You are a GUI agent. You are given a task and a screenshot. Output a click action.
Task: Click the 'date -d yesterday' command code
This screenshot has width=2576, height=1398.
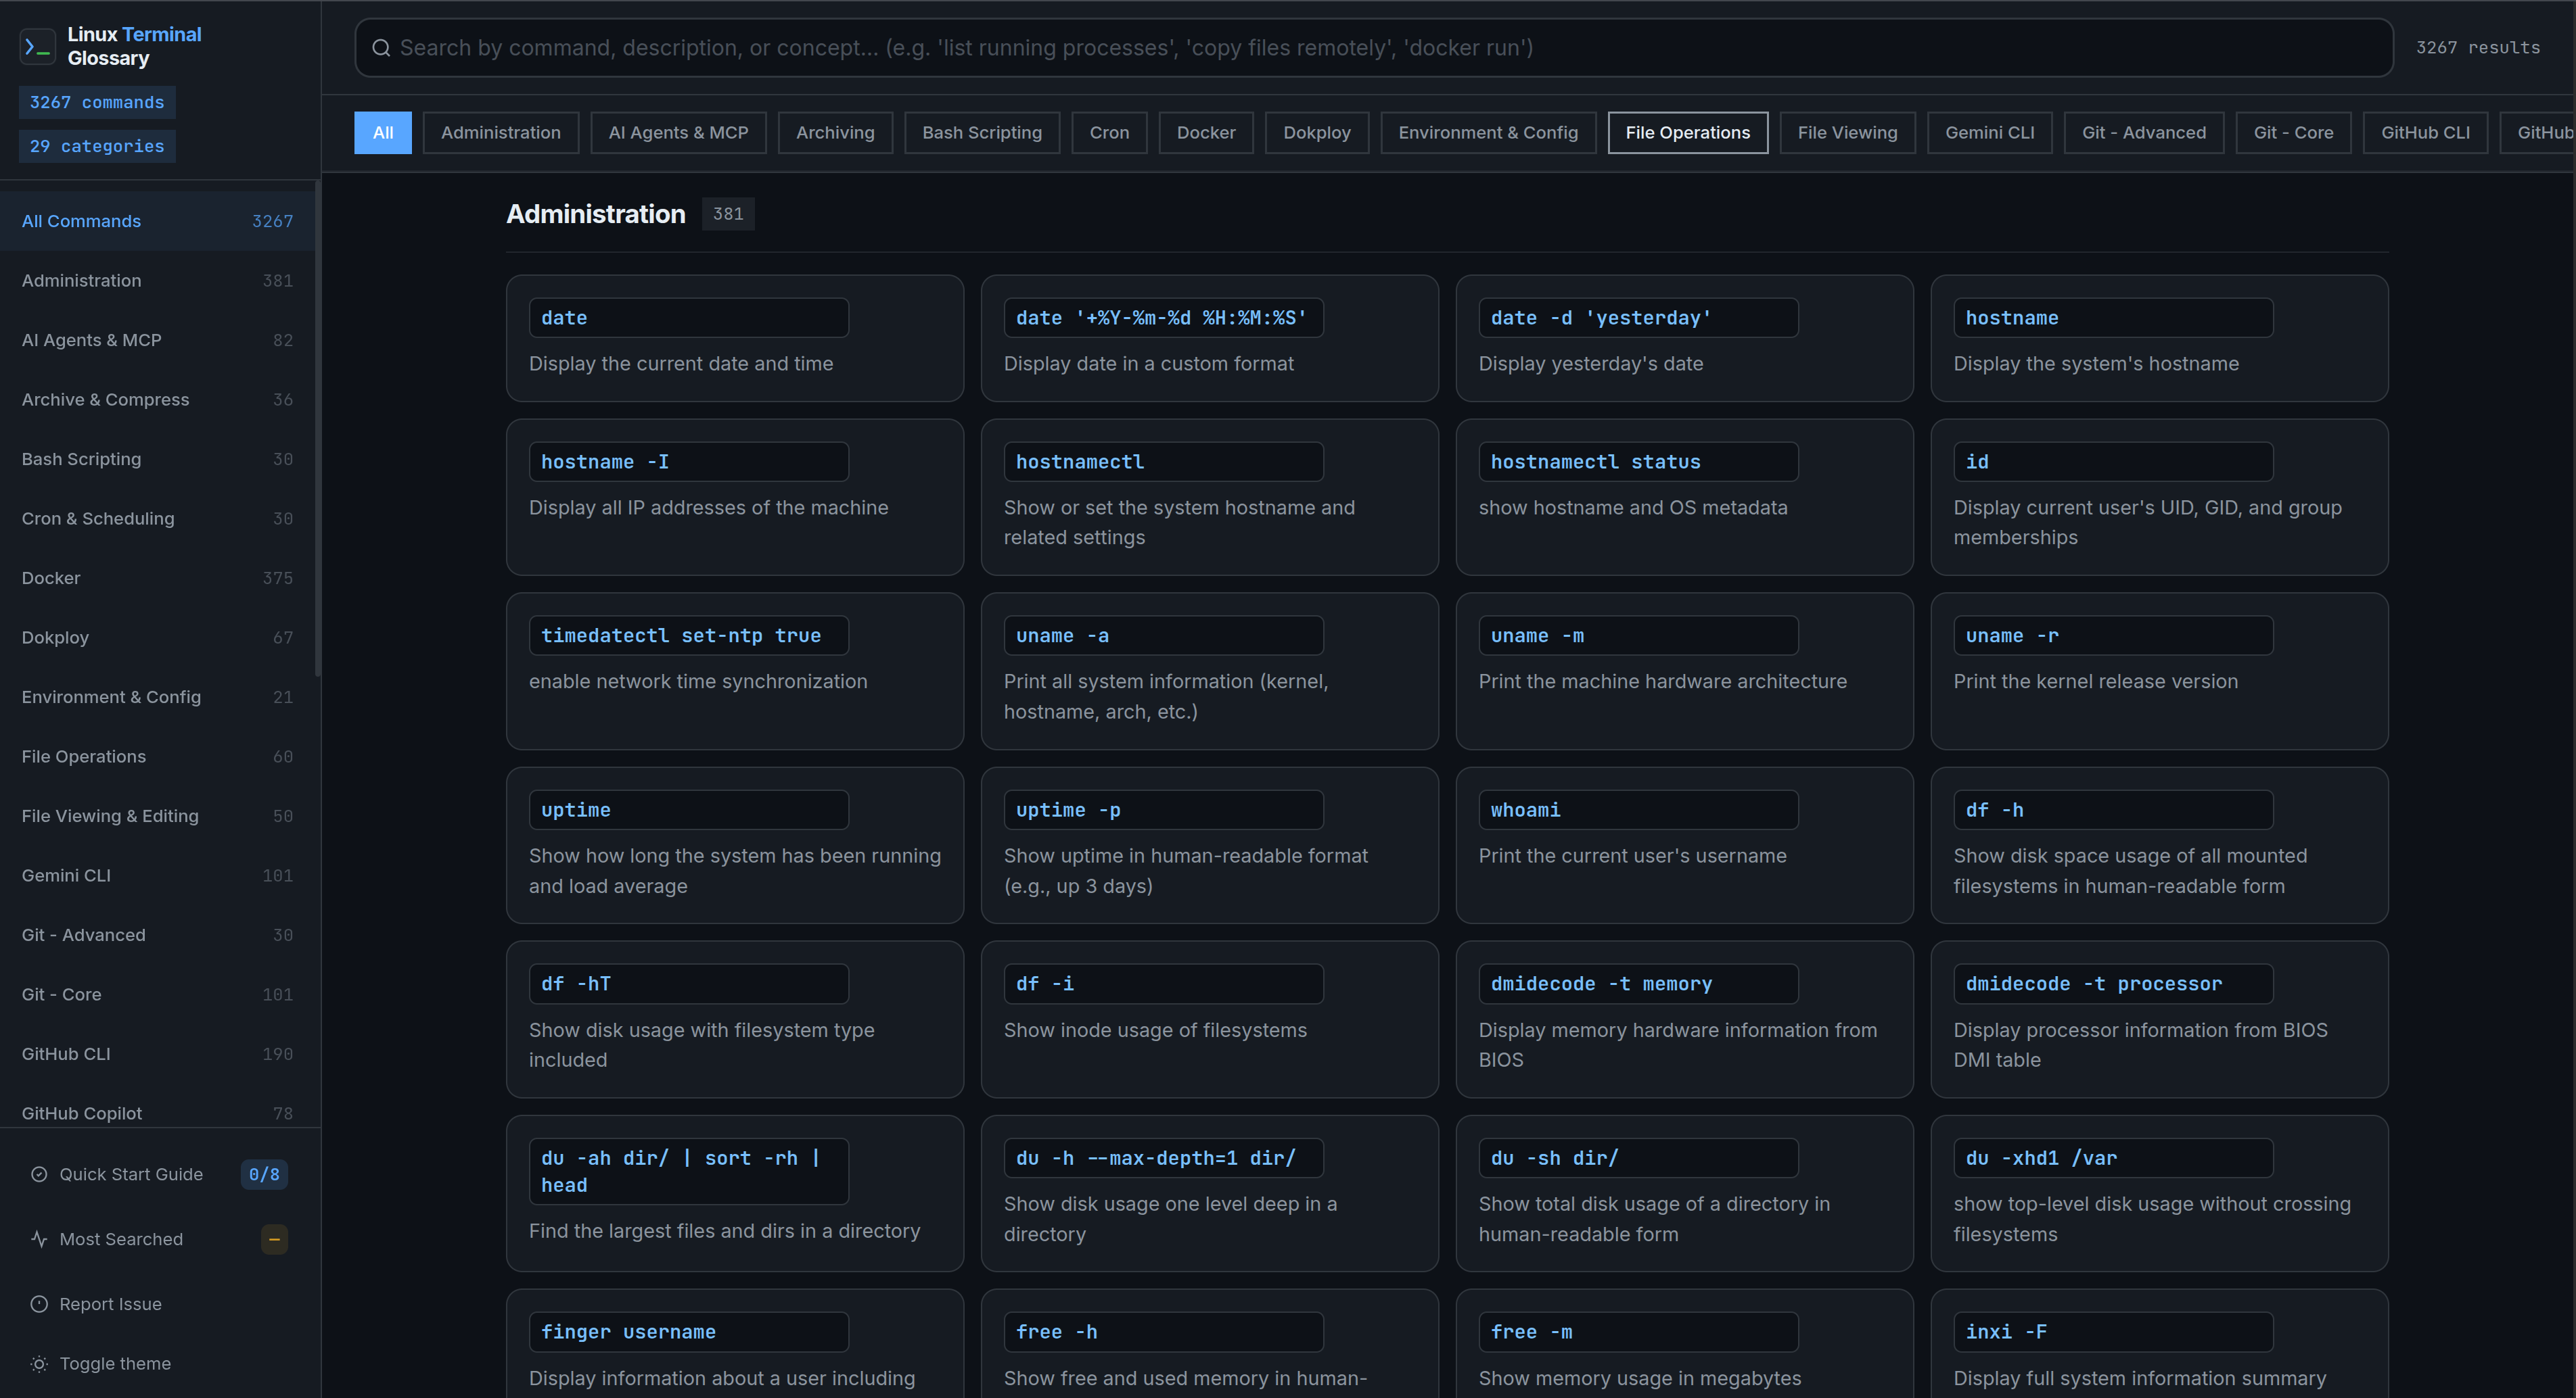(x=1638, y=318)
